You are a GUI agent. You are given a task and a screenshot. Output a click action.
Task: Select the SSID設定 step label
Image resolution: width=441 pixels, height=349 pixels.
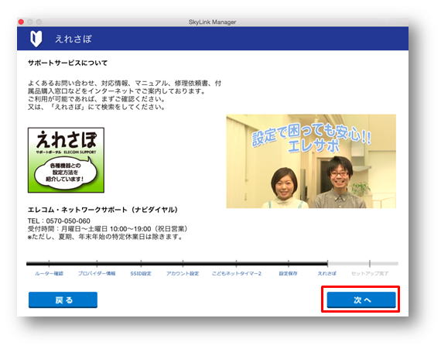point(141,273)
